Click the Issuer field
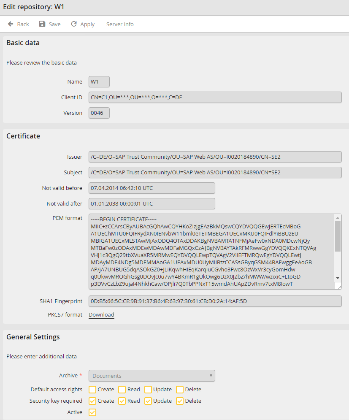 [215, 157]
